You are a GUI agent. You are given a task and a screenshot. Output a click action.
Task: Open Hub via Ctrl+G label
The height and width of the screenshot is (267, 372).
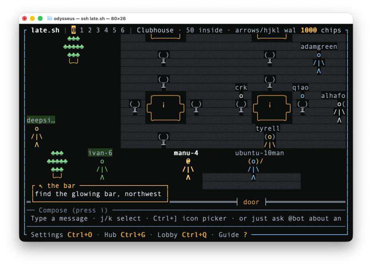pos(125,235)
